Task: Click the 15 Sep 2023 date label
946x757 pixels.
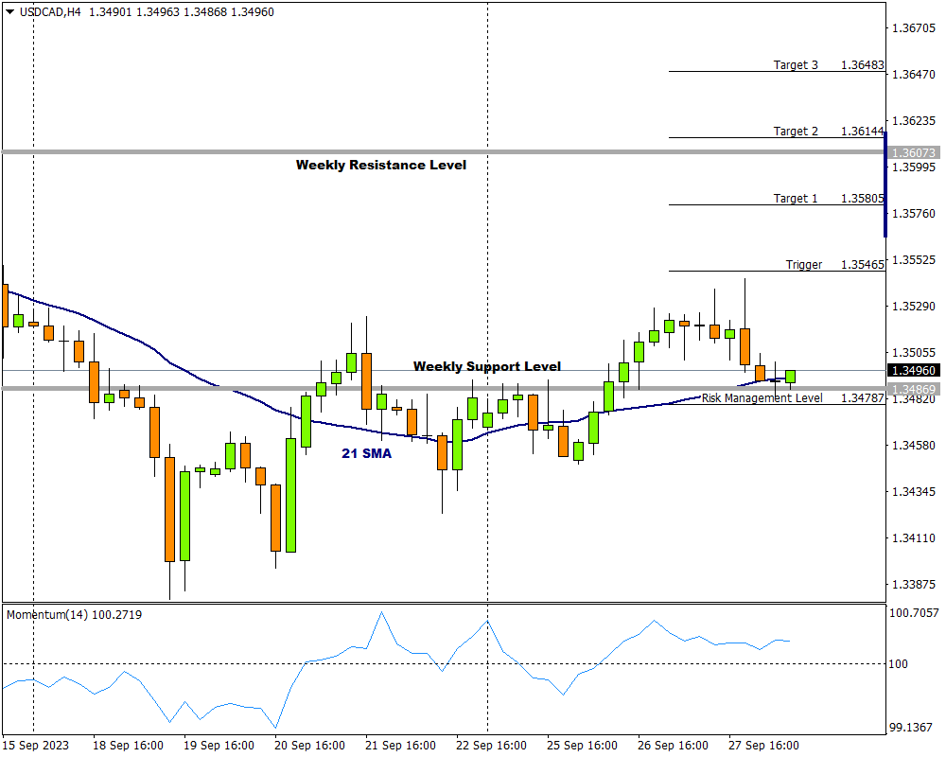Action: click(36, 746)
